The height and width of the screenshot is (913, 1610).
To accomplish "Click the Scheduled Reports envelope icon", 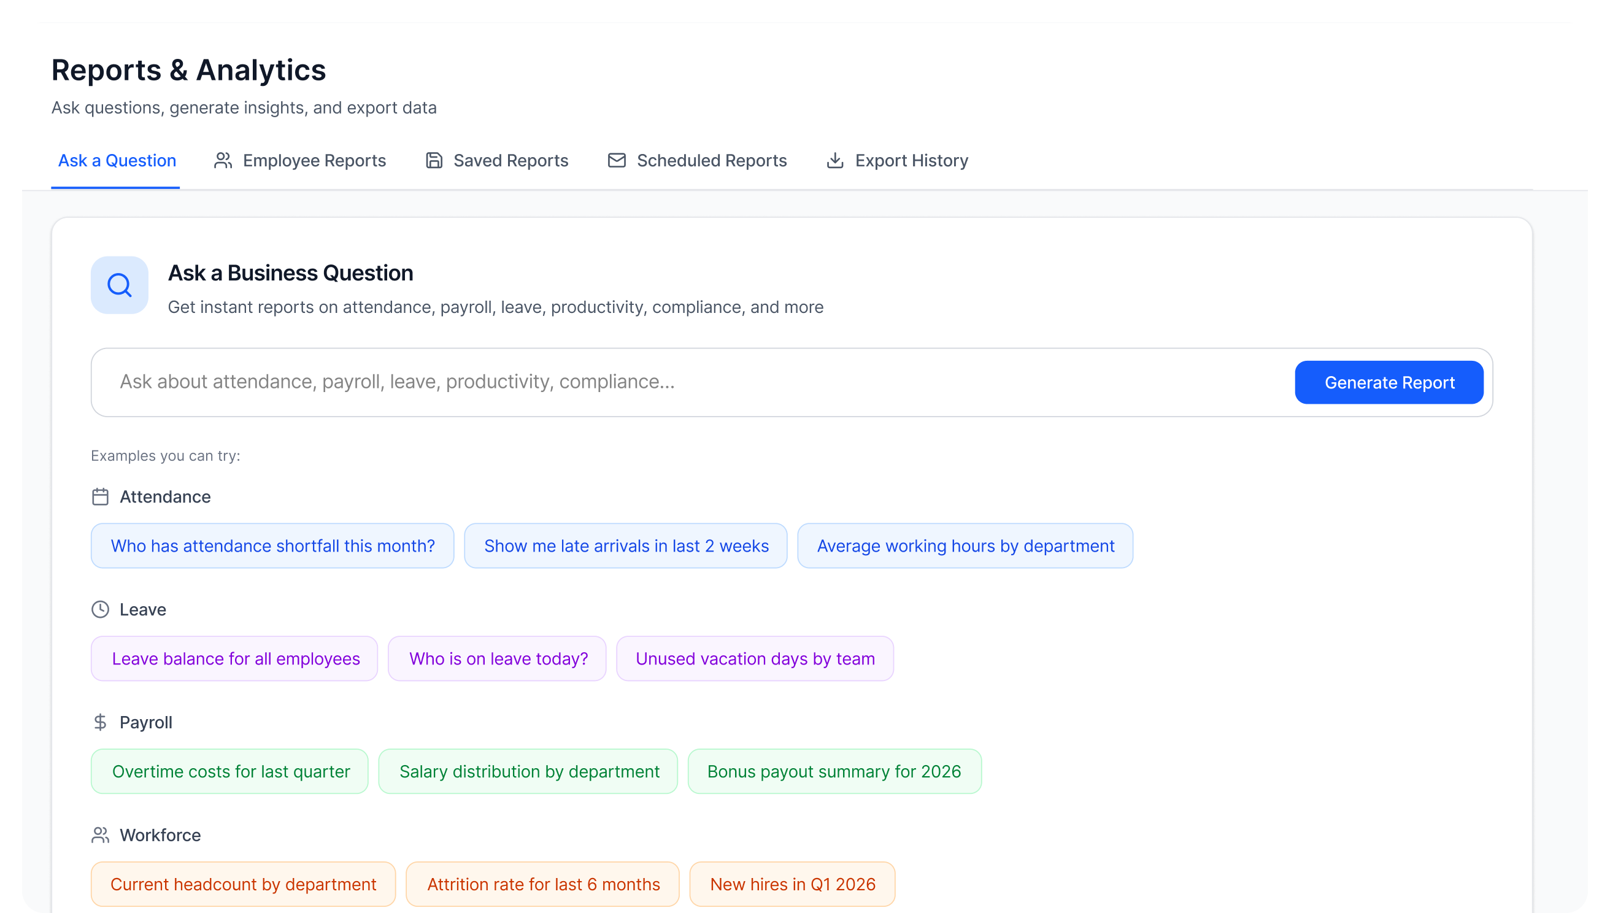I will pos(616,161).
